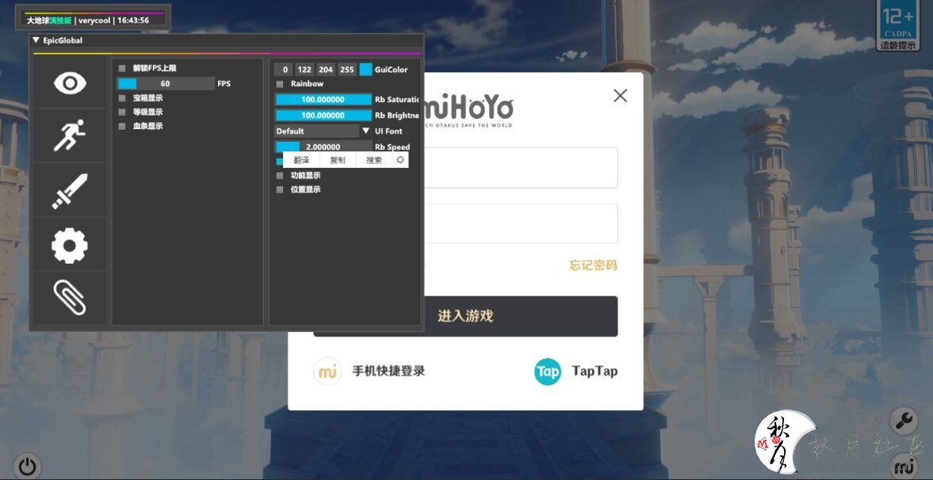Click the 忘记密码 link

(592, 265)
